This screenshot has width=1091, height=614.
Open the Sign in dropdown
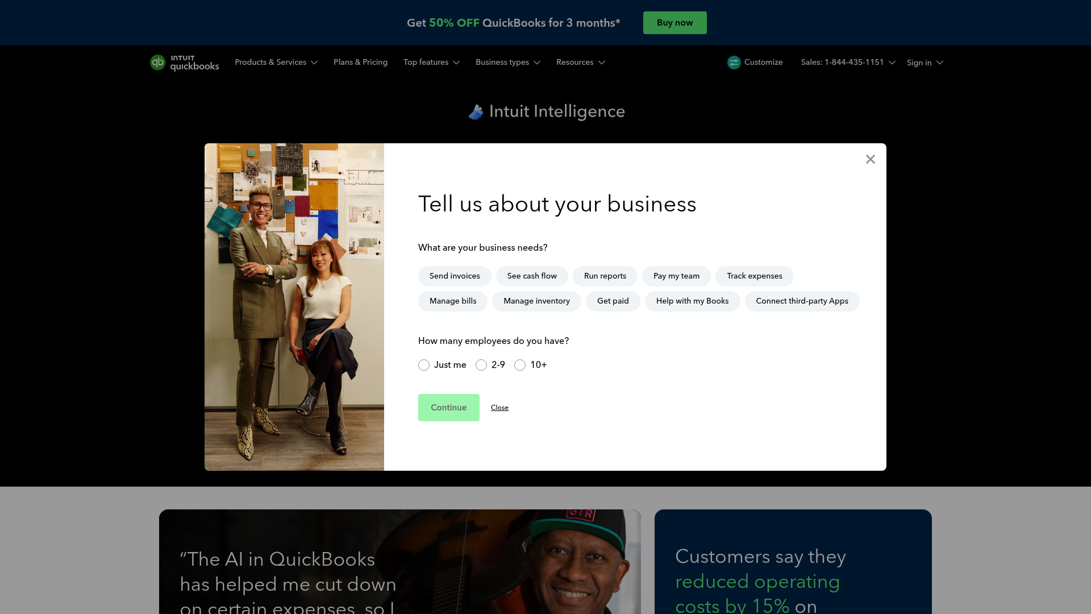tap(925, 63)
